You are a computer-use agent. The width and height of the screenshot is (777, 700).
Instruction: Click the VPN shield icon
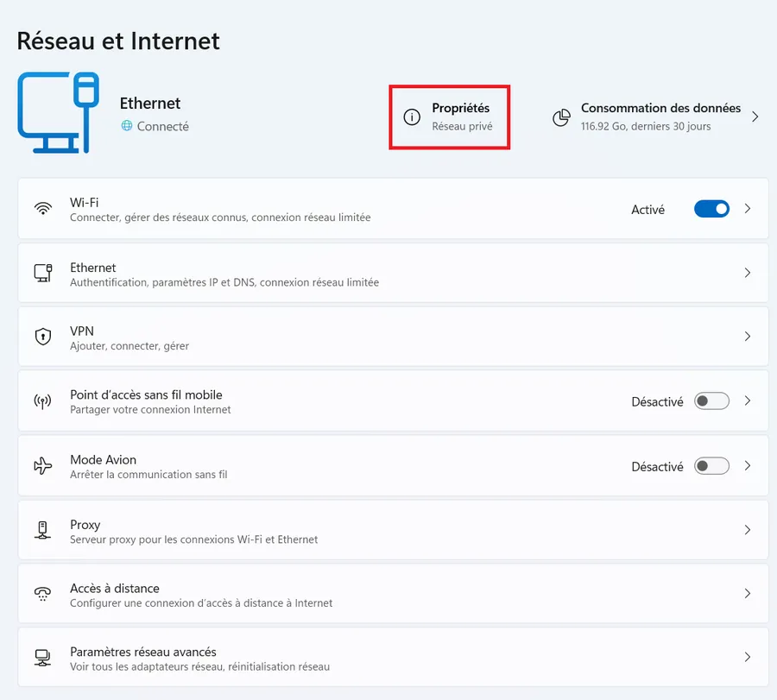pos(43,337)
